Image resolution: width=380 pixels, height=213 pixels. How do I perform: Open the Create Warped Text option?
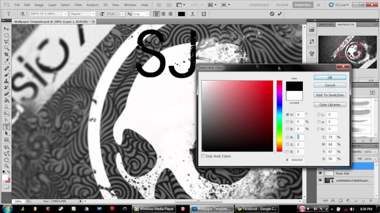coord(193,14)
